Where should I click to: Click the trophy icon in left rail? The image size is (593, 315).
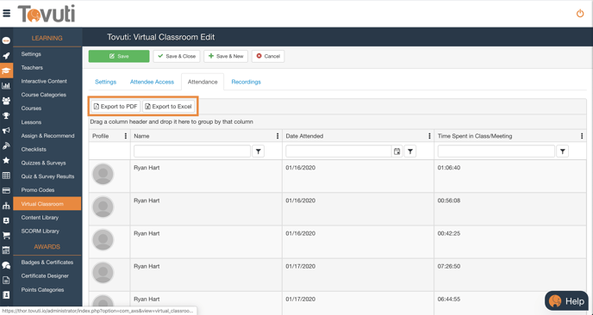click(6, 115)
